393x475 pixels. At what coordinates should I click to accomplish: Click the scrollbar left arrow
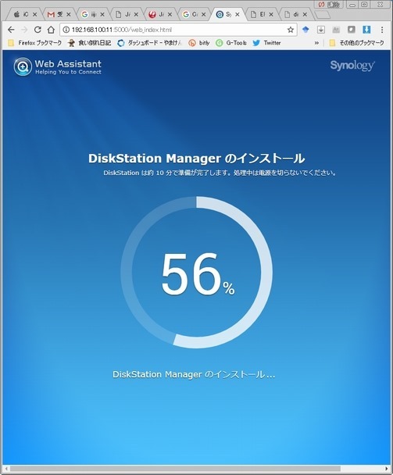6,469
